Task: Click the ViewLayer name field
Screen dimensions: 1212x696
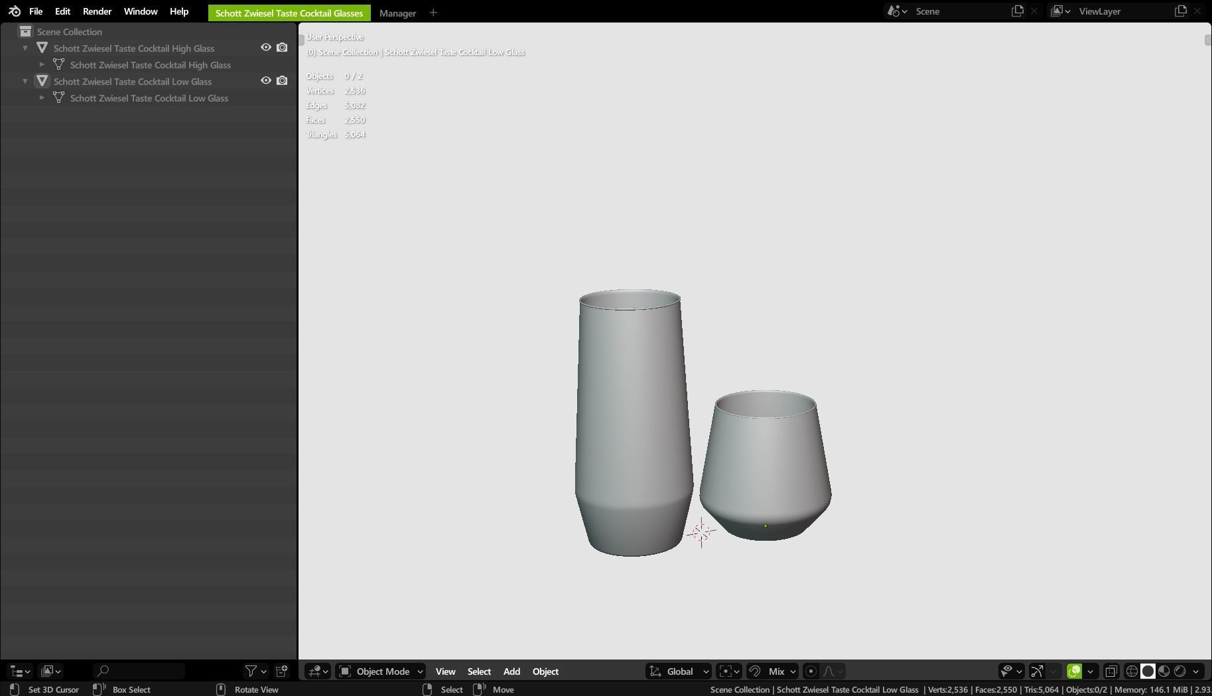Action: [1122, 11]
